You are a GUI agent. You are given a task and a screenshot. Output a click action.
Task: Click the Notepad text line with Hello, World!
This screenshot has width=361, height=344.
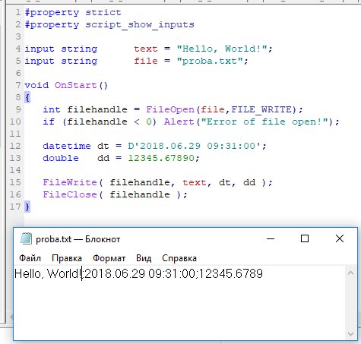tap(138, 274)
